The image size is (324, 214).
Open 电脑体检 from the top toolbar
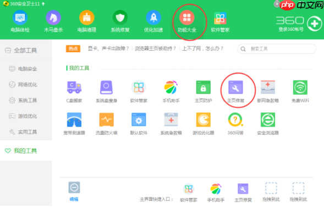(x=20, y=21)
